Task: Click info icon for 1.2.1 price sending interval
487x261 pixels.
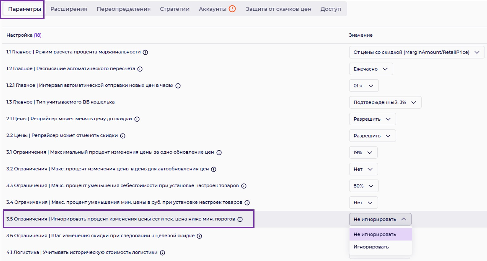Action: pos(178,86)
